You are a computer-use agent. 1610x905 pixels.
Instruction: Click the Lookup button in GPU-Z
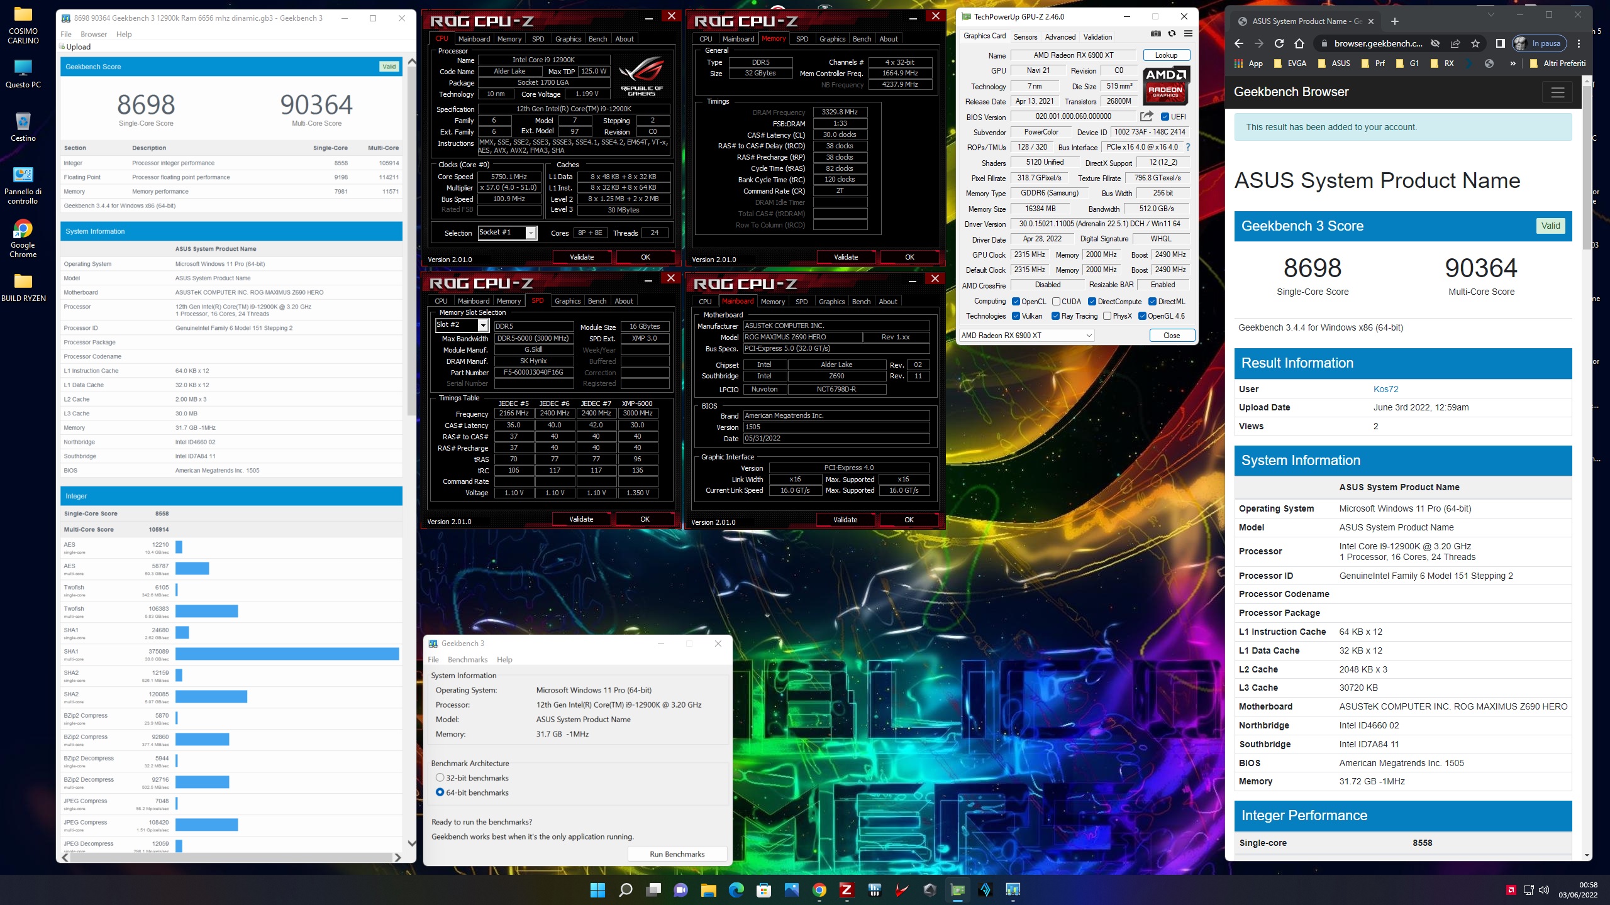tap(1166, 55)
